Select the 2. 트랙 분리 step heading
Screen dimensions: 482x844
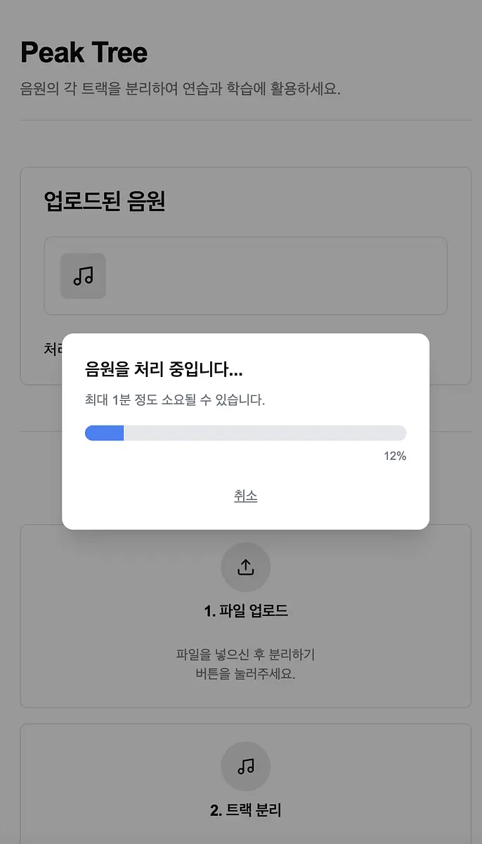[246, 810]
